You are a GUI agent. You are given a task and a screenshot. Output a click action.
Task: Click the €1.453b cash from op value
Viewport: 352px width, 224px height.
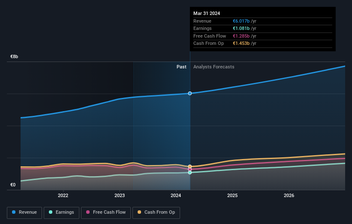[241, 44]
